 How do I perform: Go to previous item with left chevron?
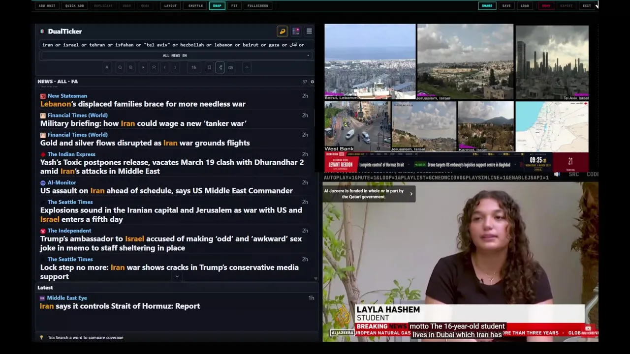click(165, 67)
